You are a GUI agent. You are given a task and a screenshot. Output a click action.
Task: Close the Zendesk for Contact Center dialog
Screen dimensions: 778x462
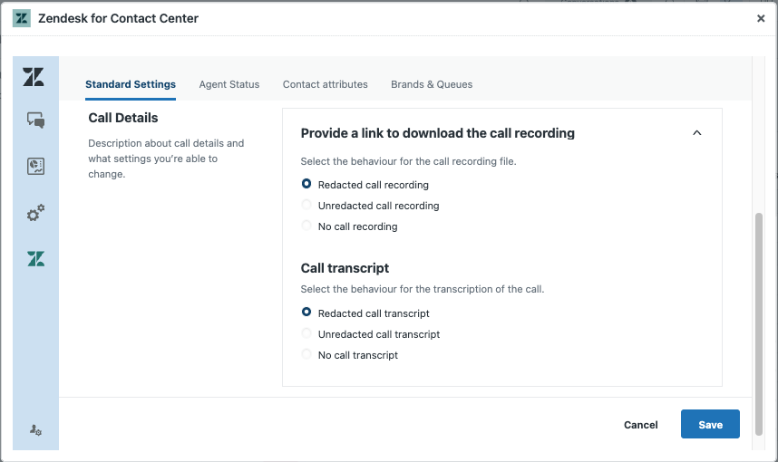click(x=761, y=18)
